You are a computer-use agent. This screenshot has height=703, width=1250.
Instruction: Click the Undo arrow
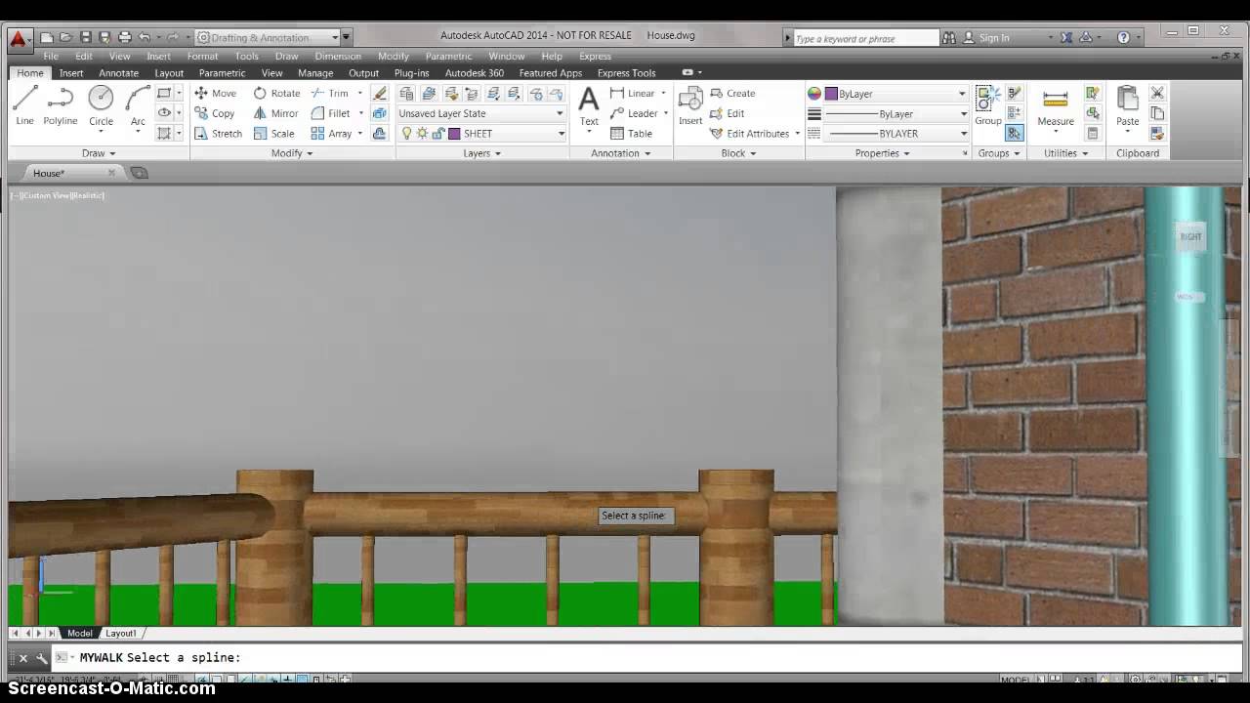[x=145, y=37]
